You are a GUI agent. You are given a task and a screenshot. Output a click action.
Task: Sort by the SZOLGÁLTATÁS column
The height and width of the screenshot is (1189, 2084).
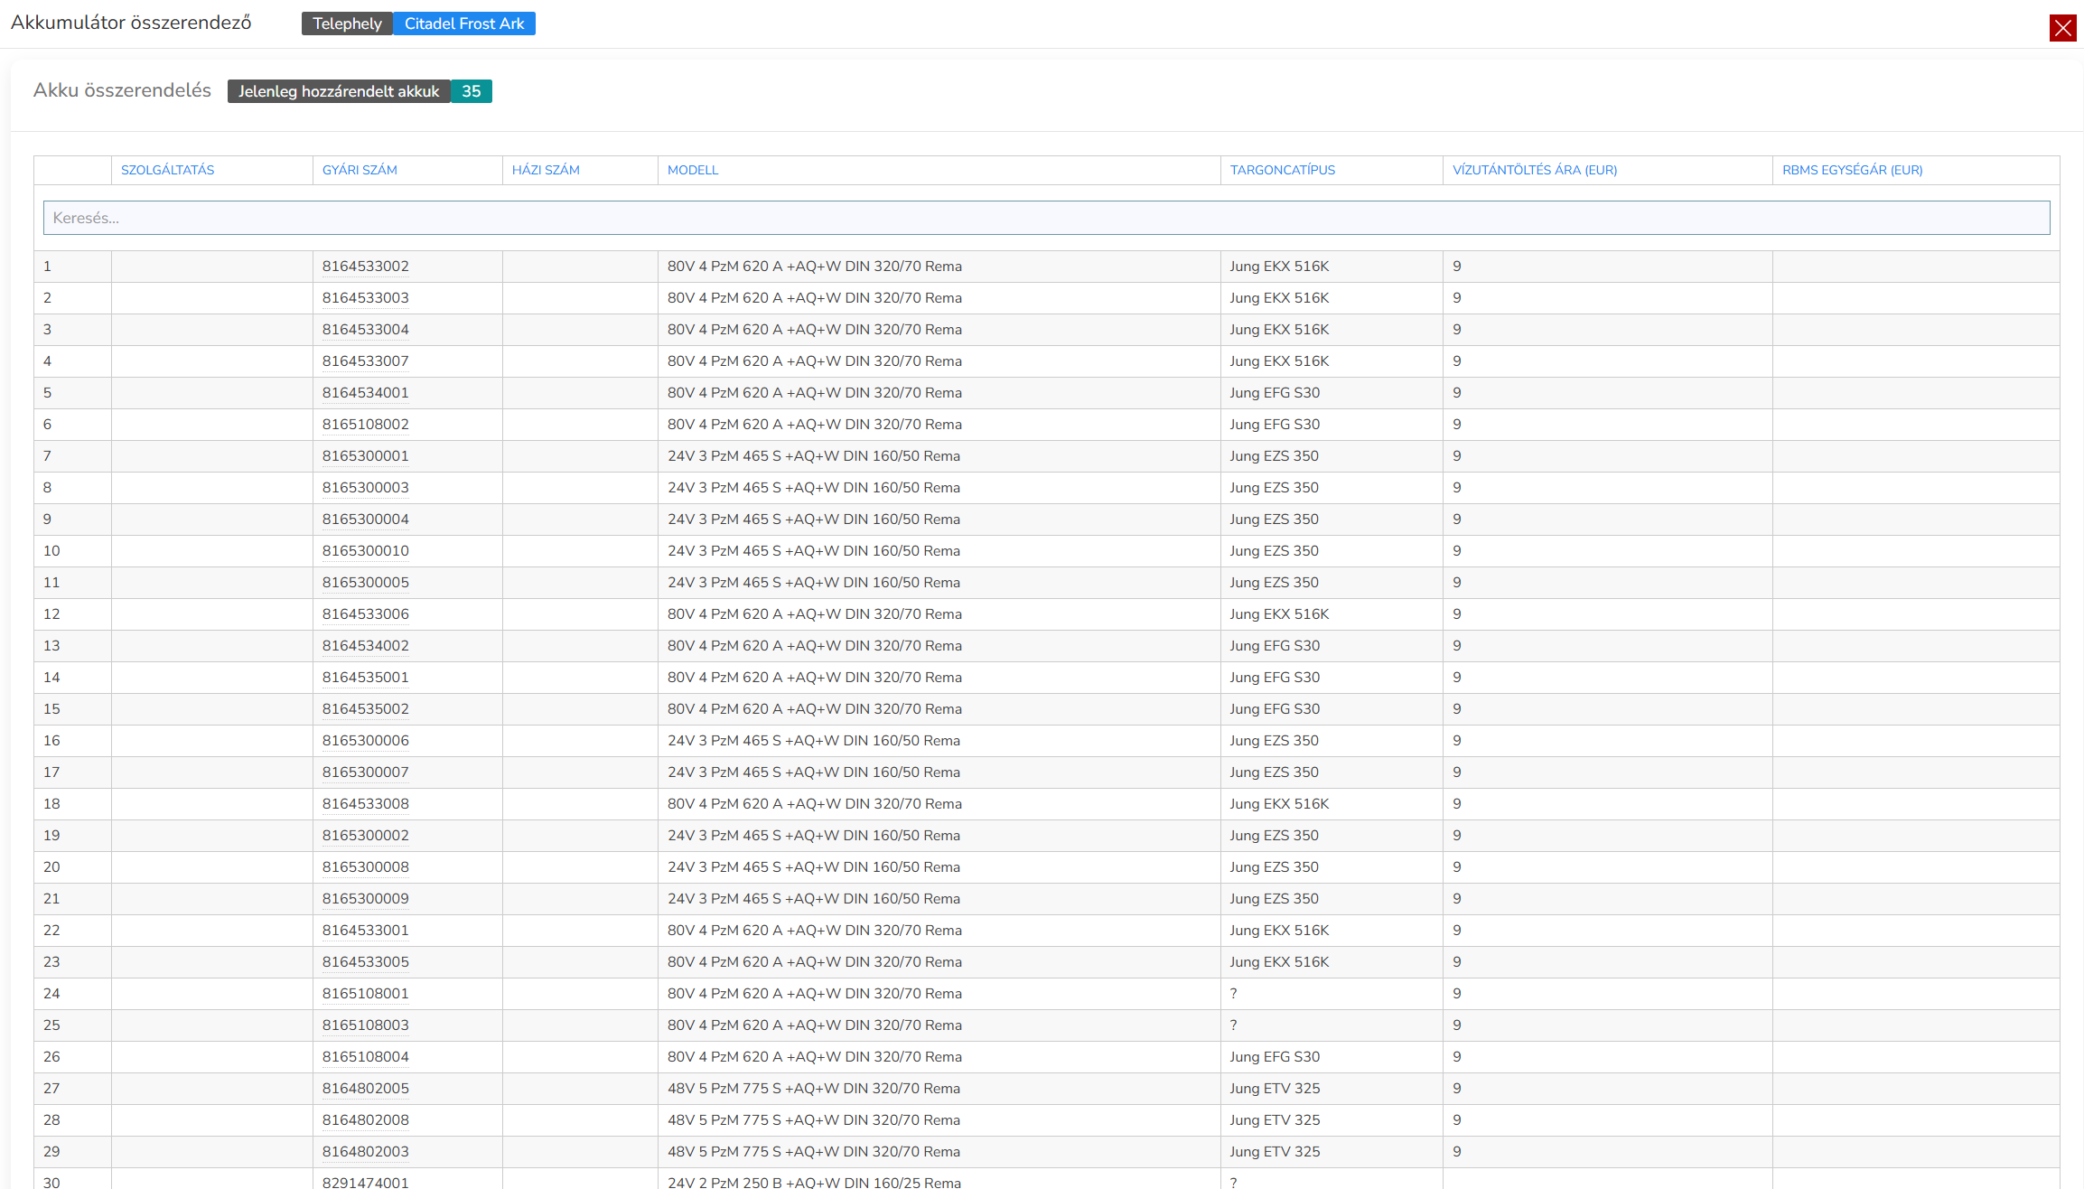coord(168,170)
